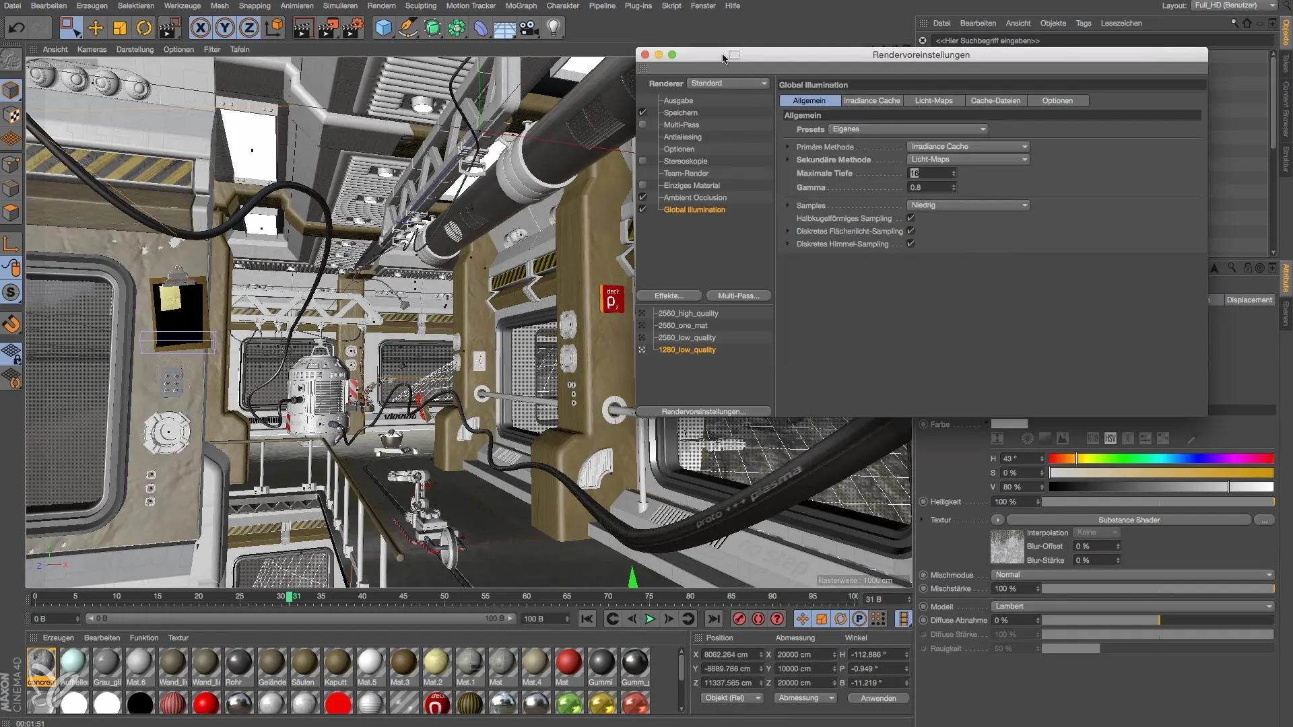Image resolution: width=1293 pixels, height=727 pixels.
Task: Open the Renderer dropdown
Action: click(x=729, y=83)
